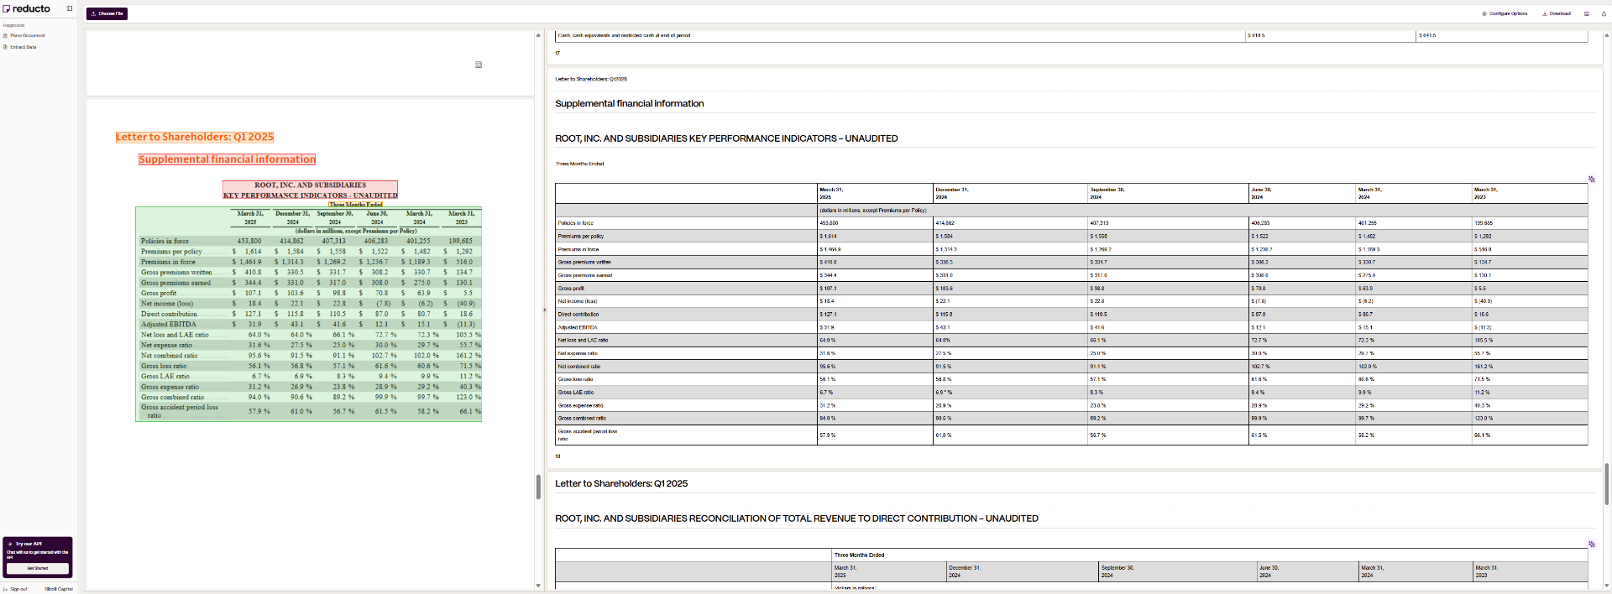Viewport: 1612px width, 594px height.
Task: Click the page 17 marker in the PDF preview
Action: point(479,65)
